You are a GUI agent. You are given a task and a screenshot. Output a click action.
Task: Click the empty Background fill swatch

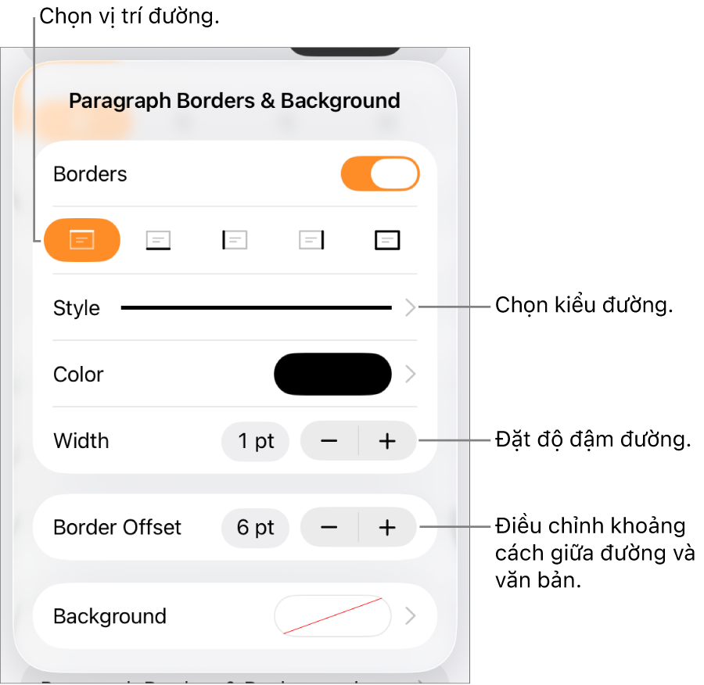332,616
